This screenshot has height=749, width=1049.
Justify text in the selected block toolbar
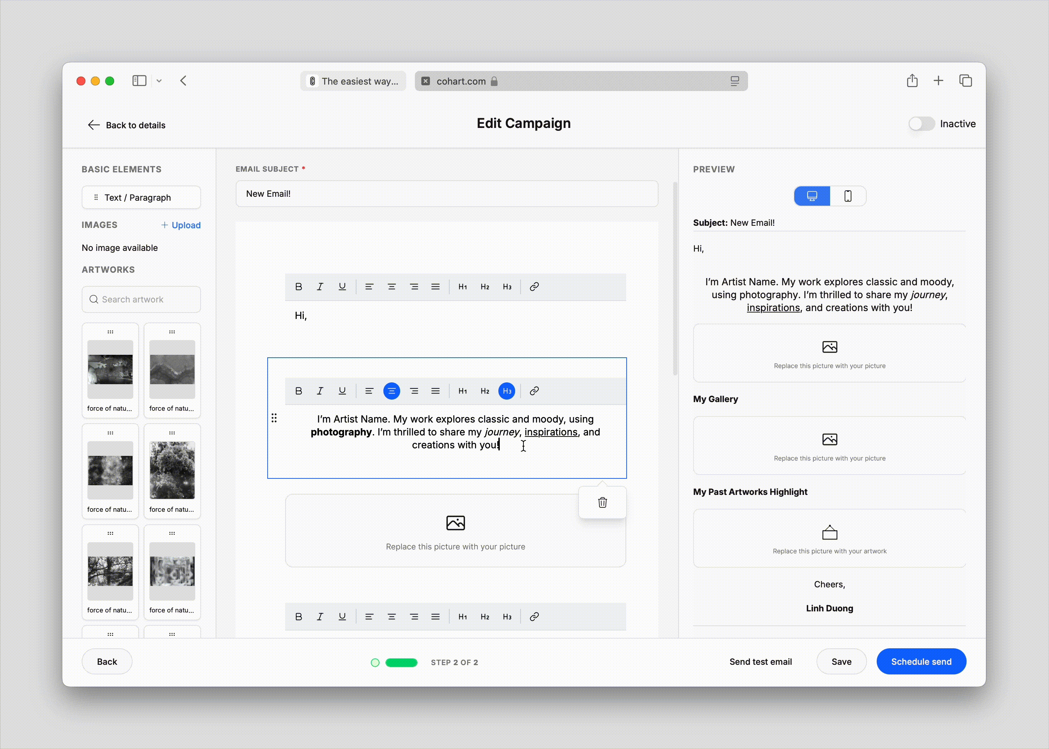click(x=435, y=391)
